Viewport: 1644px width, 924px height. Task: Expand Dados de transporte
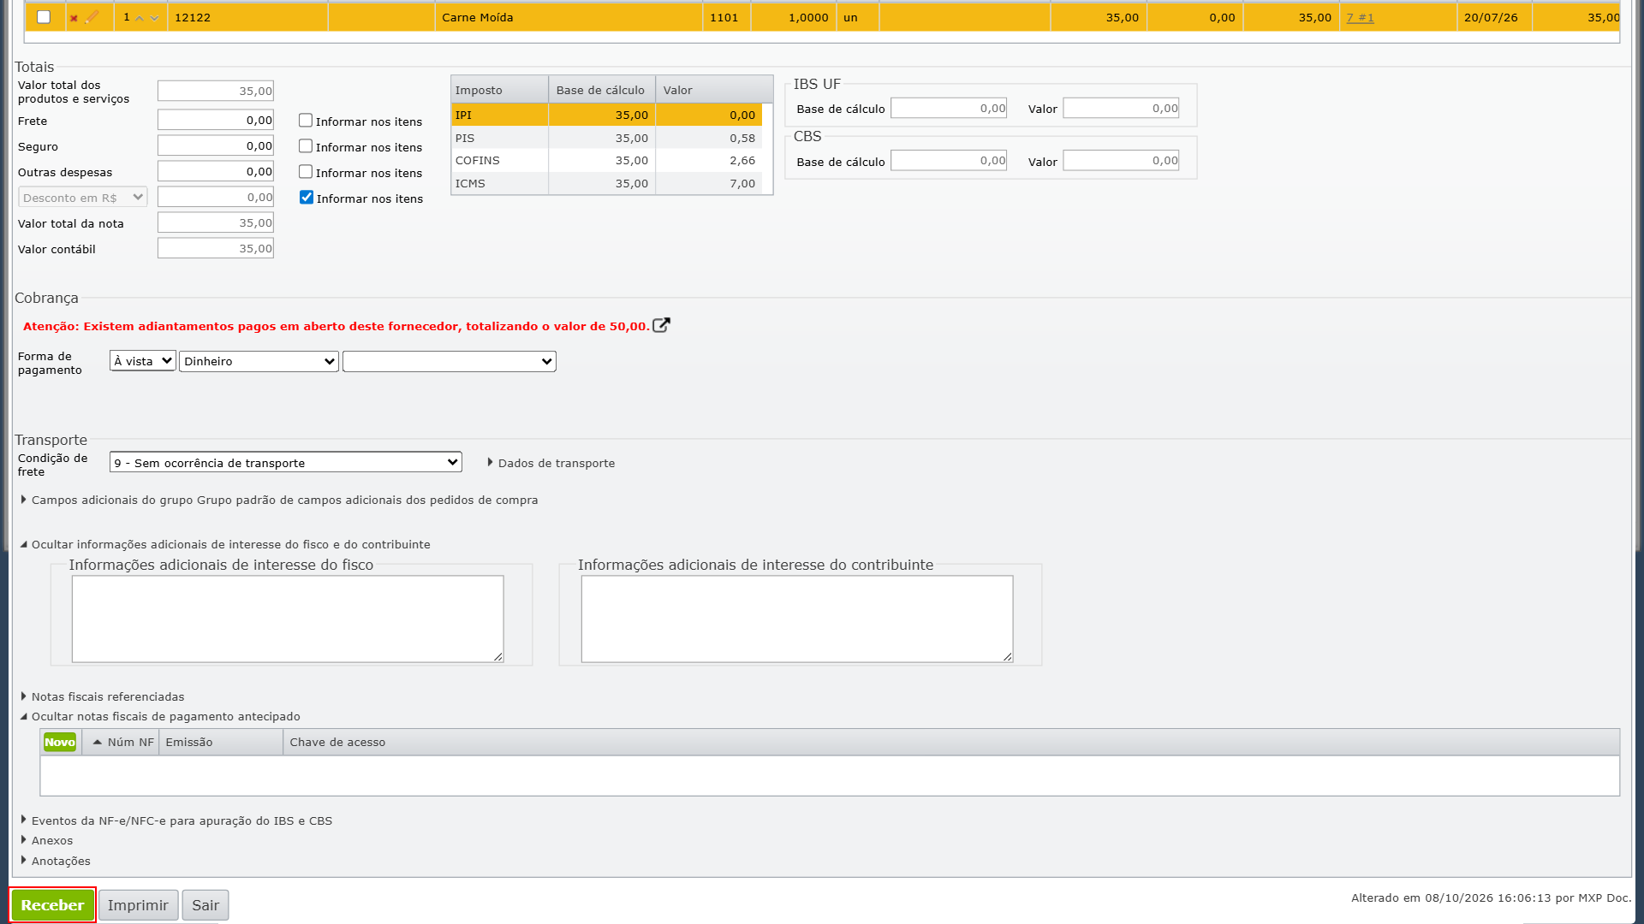click(551, 463)
